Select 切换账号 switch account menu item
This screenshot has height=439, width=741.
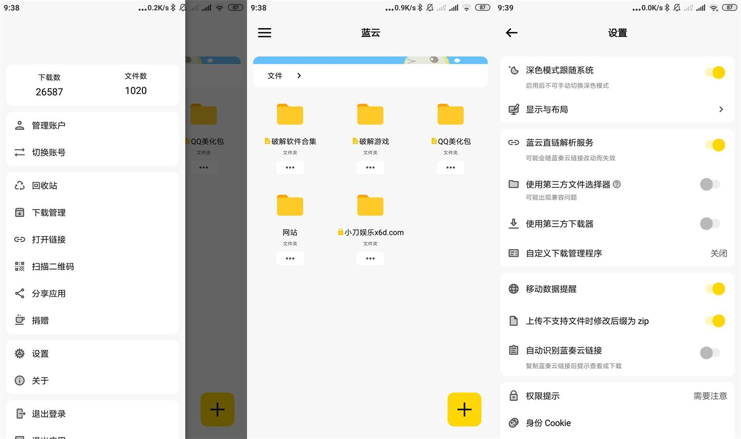(x=49, y=152)
